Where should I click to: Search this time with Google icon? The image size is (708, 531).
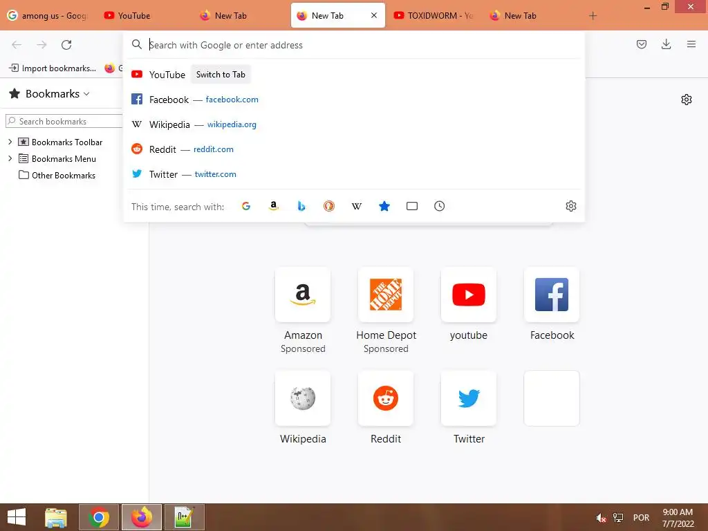[246, 206]
